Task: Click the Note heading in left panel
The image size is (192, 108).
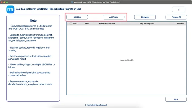Action: click(x=33, y=20)
